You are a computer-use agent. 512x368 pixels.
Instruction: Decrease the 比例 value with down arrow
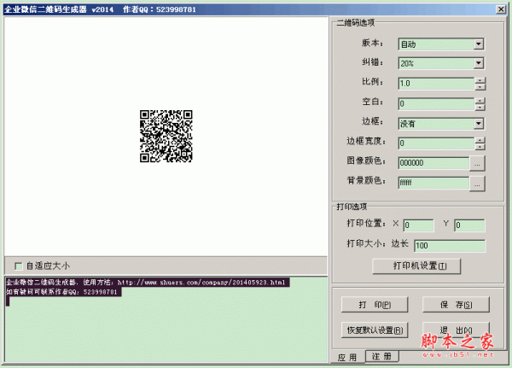click(480, 87)
